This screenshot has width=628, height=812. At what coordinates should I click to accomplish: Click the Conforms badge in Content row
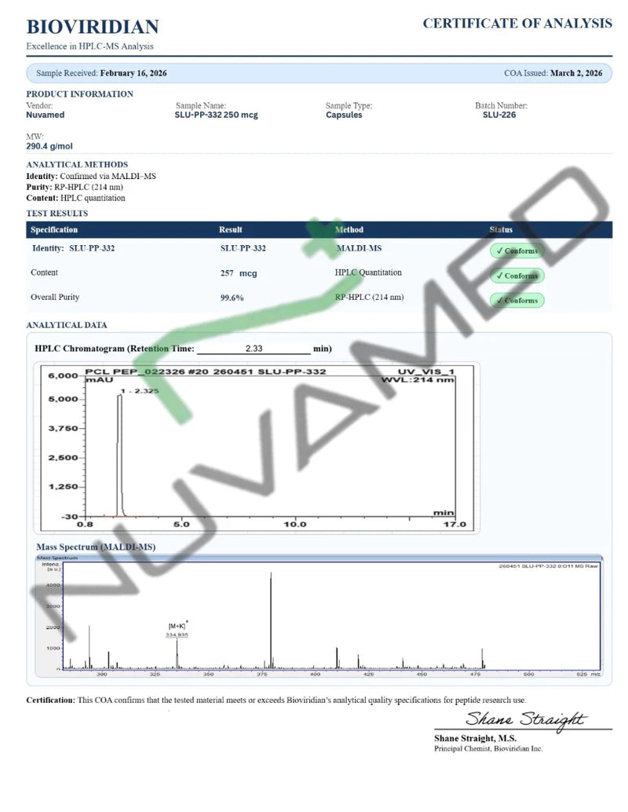tap(517, 276)
